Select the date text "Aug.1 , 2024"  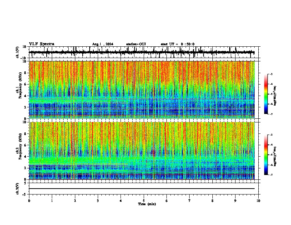[x=103, y=44]
